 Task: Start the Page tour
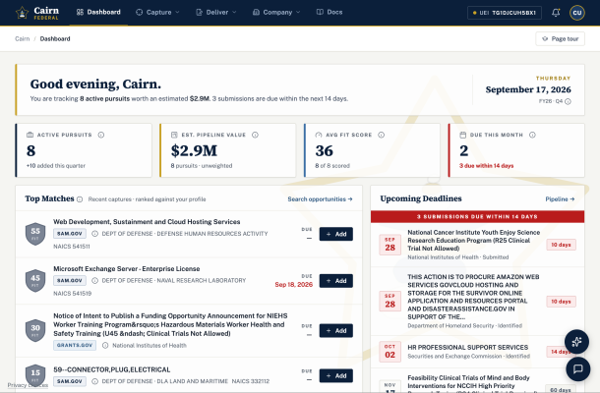[561, 38]
